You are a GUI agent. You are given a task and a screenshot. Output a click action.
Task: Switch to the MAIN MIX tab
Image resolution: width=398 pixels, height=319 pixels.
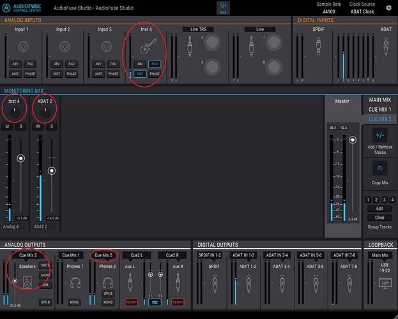pos(380,100)
